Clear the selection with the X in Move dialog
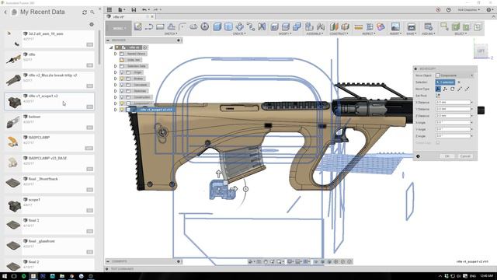This screenshot has height=280, width=497. pyautogui.click(x=459, y=82)
